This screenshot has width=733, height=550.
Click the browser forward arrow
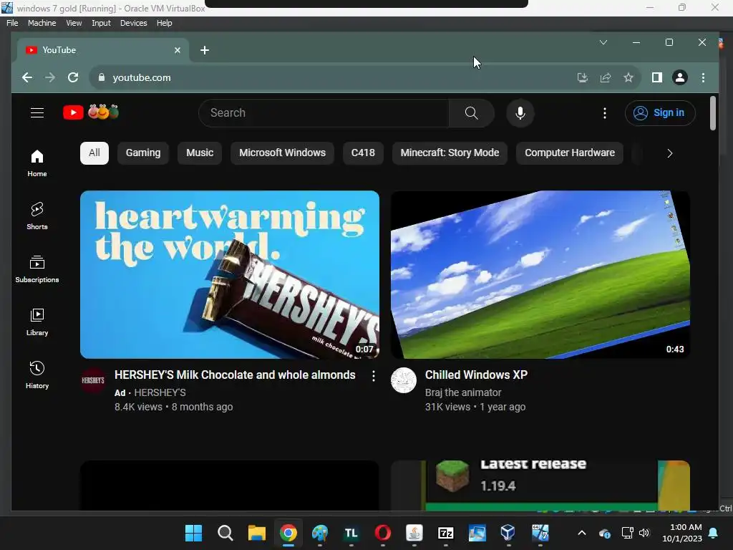pos(50,77)
